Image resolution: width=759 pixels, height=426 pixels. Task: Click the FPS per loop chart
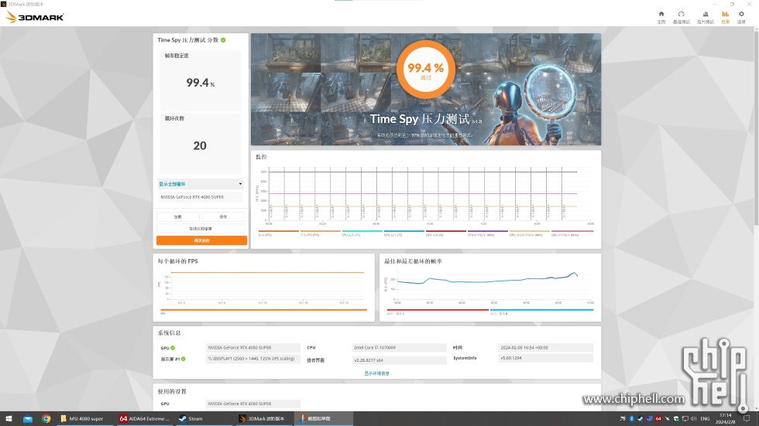click(x=264, y=288)
